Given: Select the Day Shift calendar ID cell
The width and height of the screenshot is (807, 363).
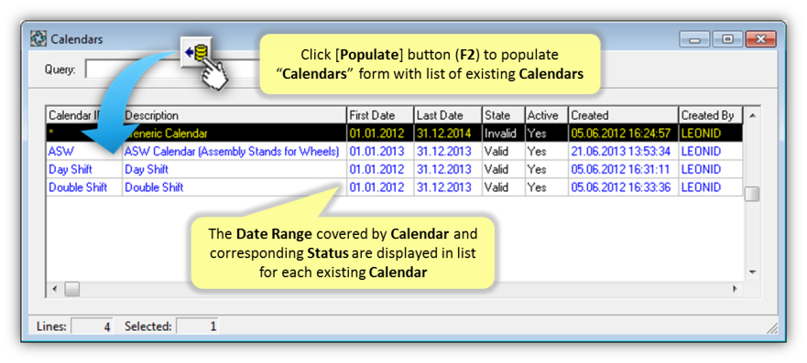Looking at the screenshot, I should click(84, 169).
